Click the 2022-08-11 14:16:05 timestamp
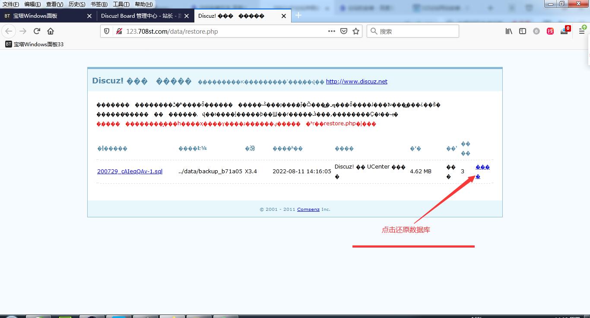 302,171
